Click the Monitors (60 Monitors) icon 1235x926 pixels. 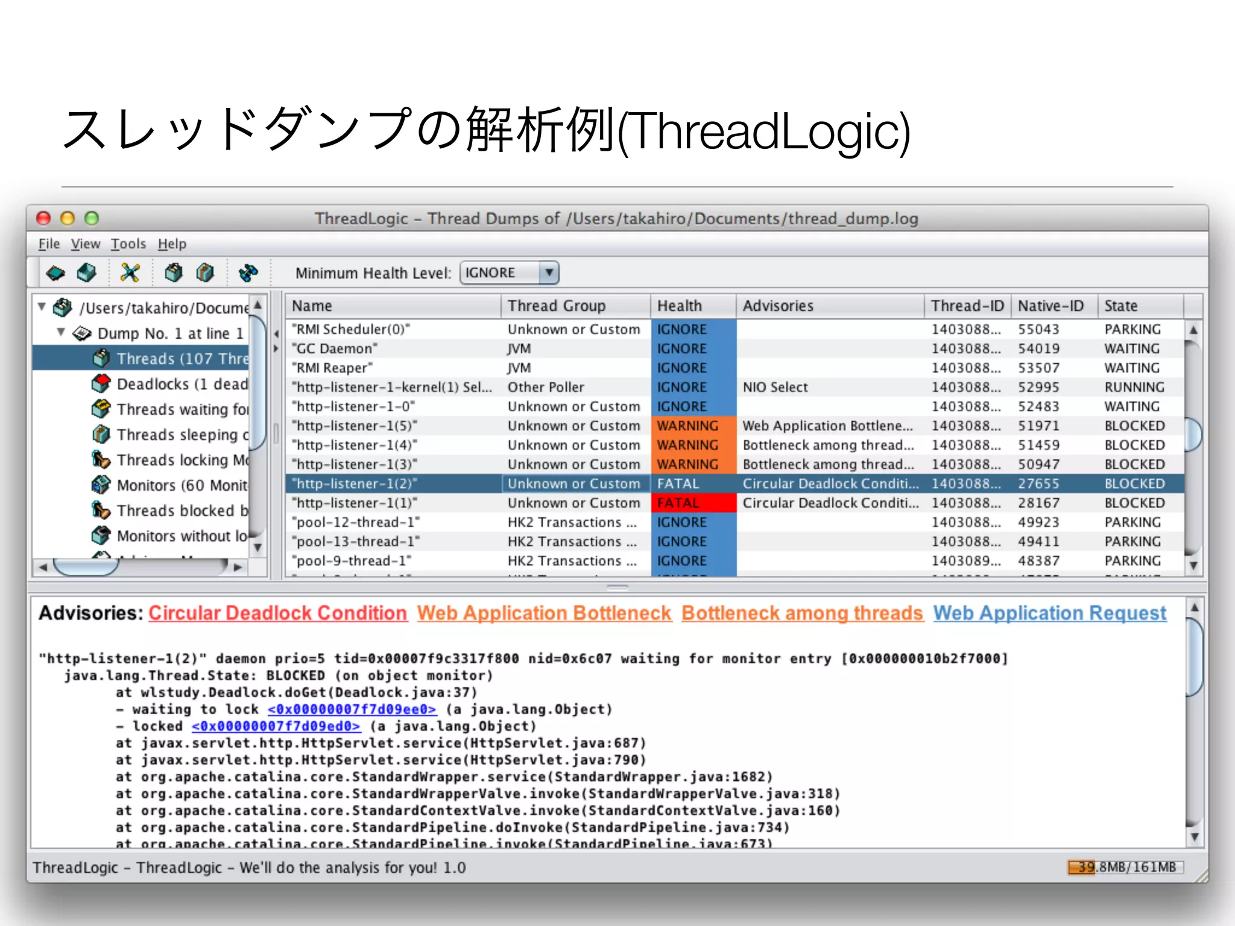coord(101,485)
